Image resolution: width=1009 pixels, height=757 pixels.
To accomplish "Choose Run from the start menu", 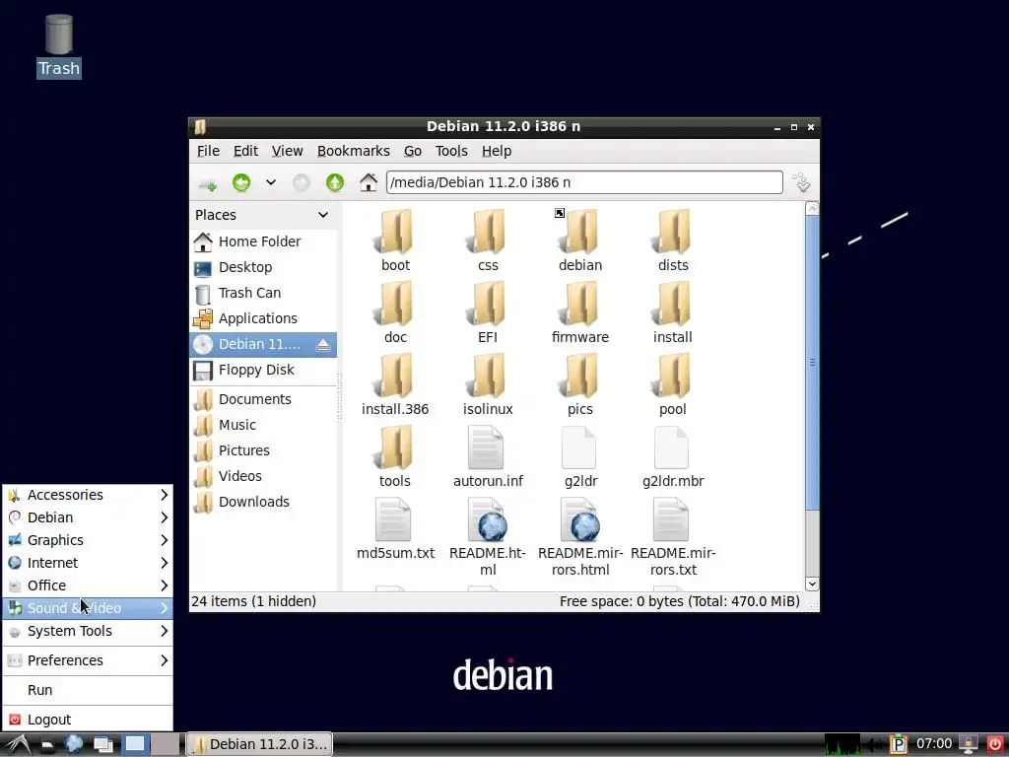I will coord(88,690).
